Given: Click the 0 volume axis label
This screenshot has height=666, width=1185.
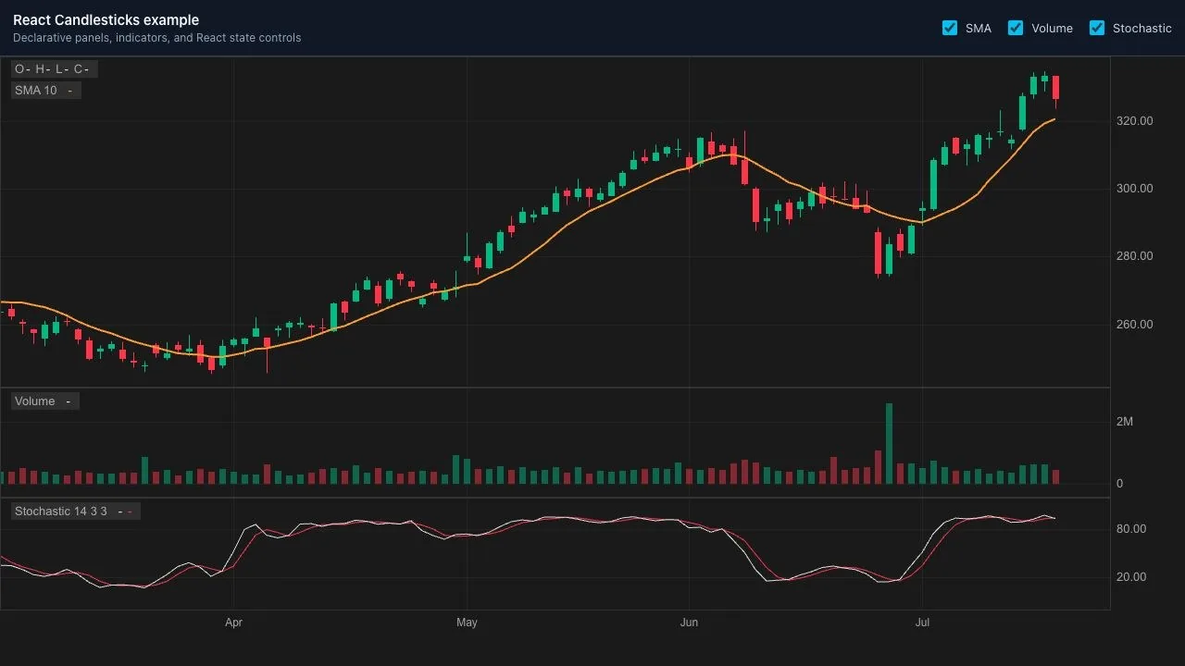Looking at the screenshot, I should pos(1120,484).
